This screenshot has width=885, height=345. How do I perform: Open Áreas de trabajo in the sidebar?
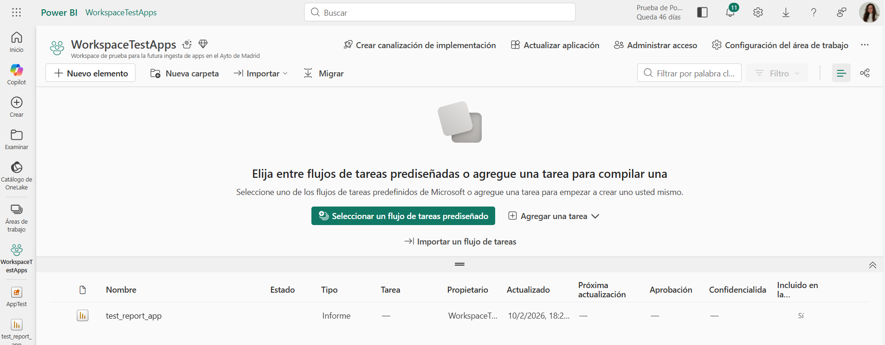point(17,218)
